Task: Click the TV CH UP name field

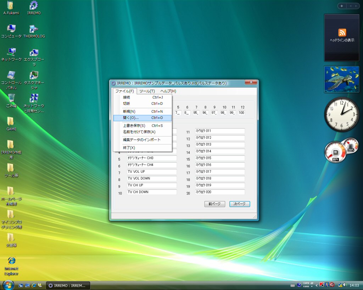Action: pyautogui.click(x=152, y=185)
